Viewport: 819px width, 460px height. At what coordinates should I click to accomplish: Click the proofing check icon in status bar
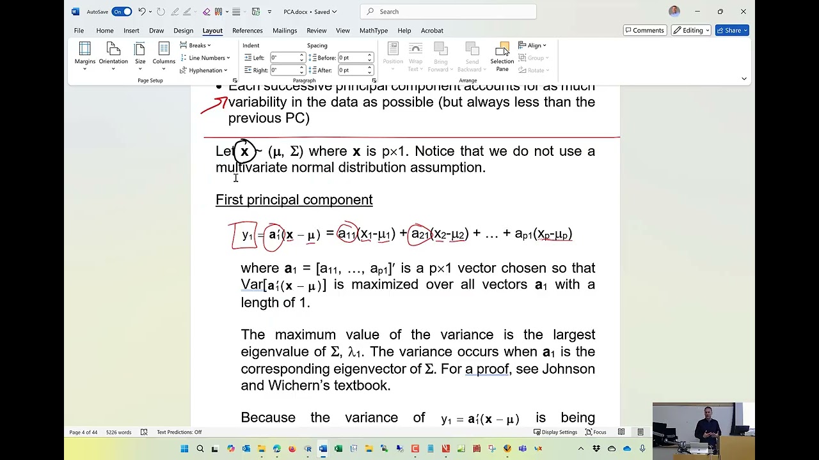144,432
